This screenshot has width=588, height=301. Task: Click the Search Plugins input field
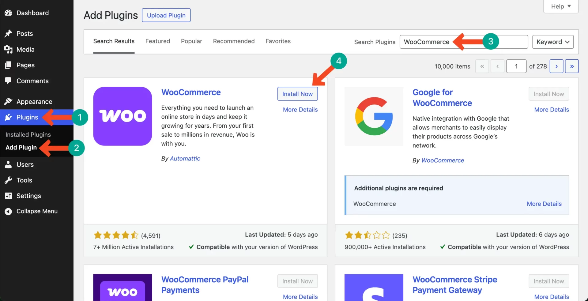point(464,42)
